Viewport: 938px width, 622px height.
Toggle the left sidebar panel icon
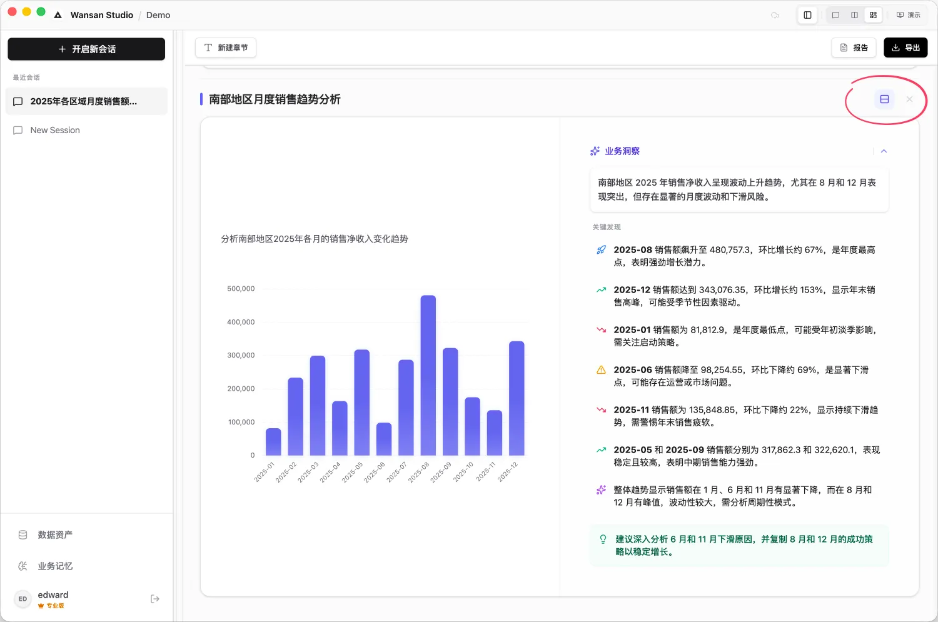point(807,14)
